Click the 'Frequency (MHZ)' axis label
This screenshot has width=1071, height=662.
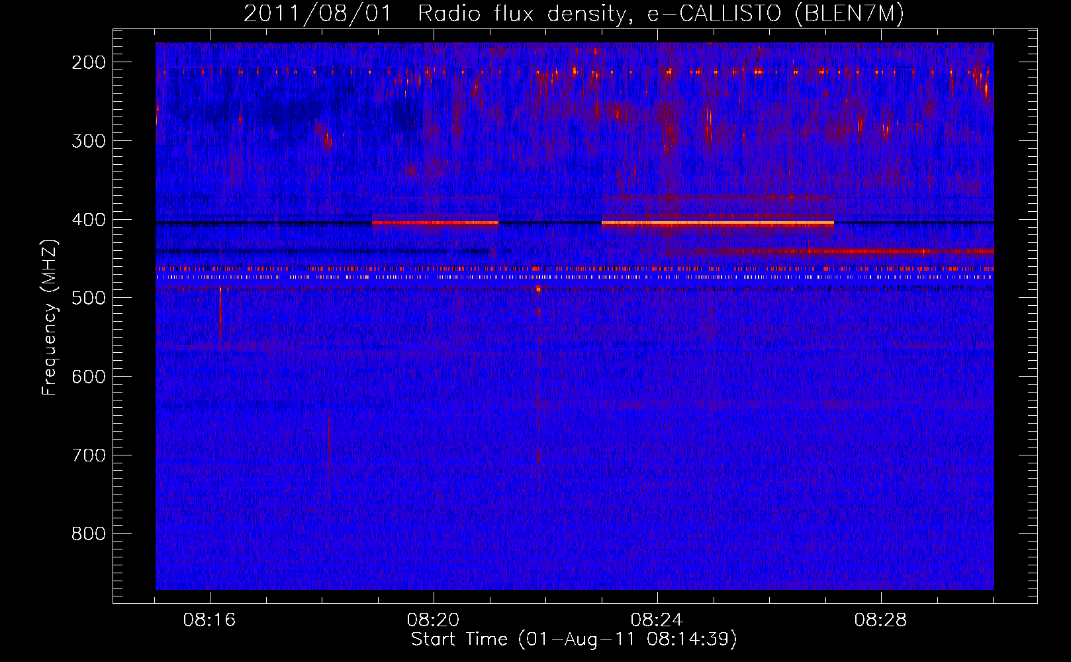coord(50,317)
